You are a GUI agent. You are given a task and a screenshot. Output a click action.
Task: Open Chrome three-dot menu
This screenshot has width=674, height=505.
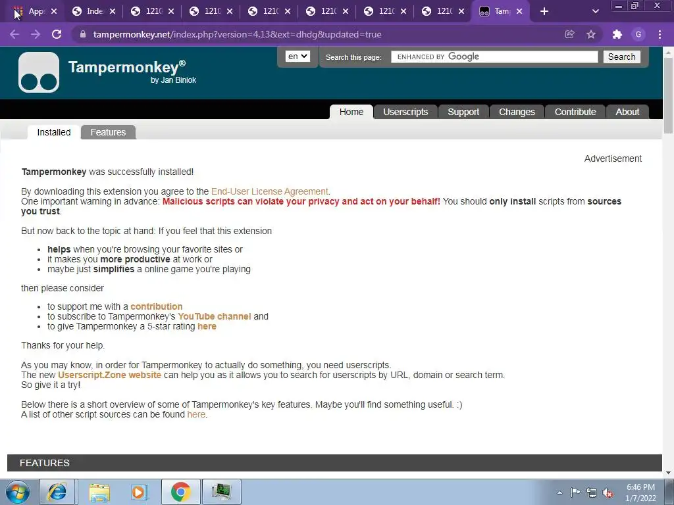(x=660, y=34)
